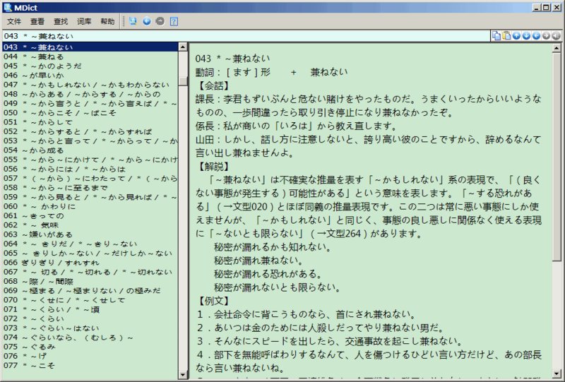Click the copy icon beside search box
This screenshot has height=382, width=565.
[x=496, y=35]
